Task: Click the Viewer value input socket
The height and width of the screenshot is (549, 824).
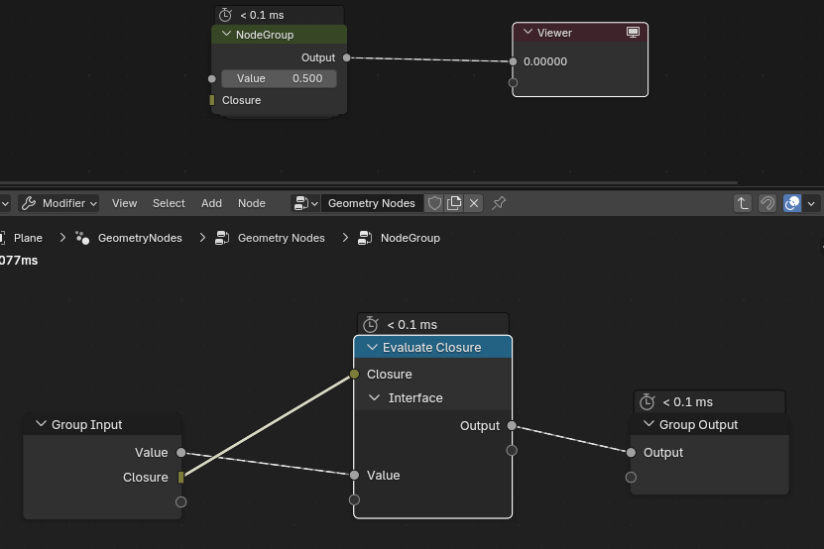Action: [513, 61]
